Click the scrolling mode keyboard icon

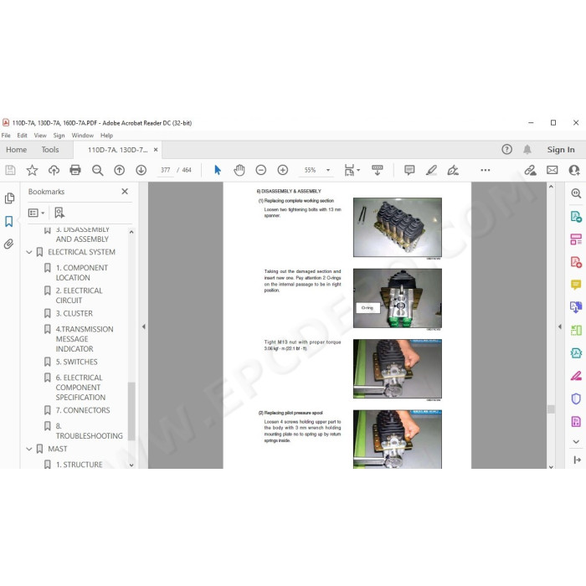coord(377,170)
